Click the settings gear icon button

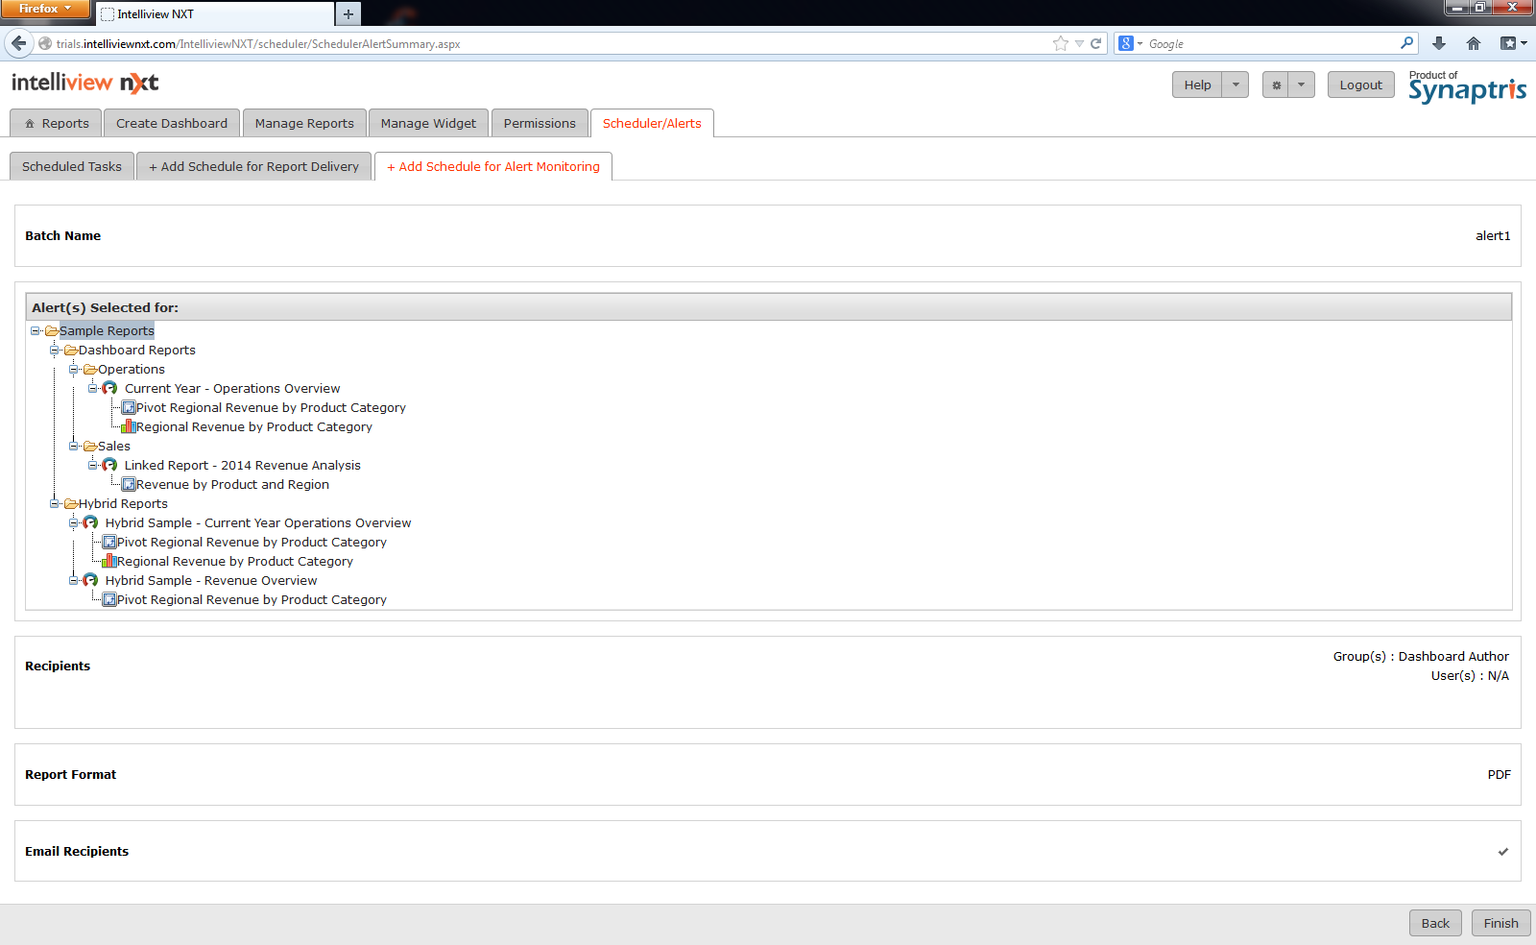tap(1276, 85)
